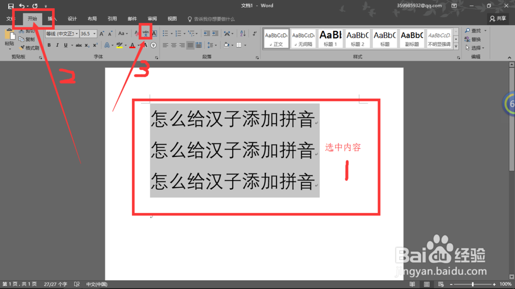Toggle superscript formatting
The height and width of the screenshot is (289, 515).
coord(95,45)
